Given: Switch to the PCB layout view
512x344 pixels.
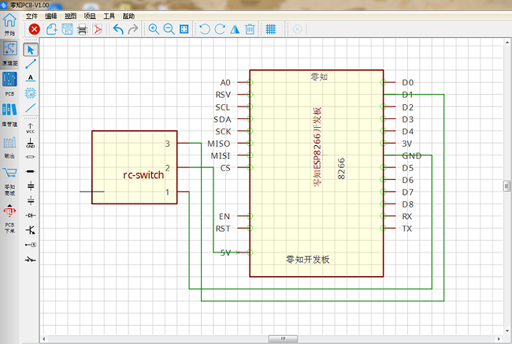Looking at the screenshot, I should click(9, 84).
